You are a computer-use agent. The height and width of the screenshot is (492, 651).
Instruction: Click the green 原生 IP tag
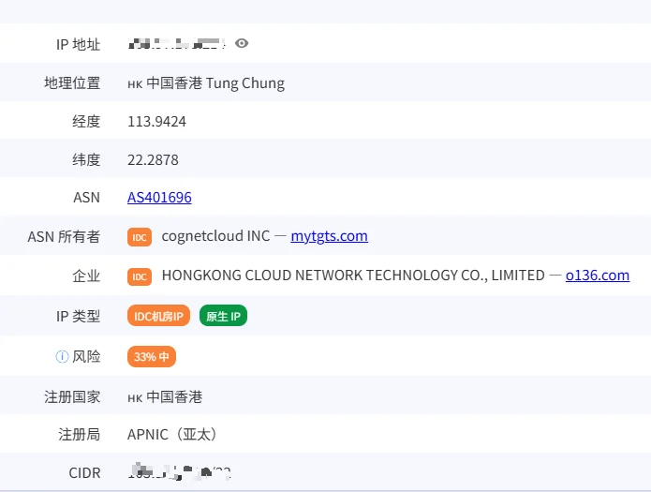tap(223, 316)
